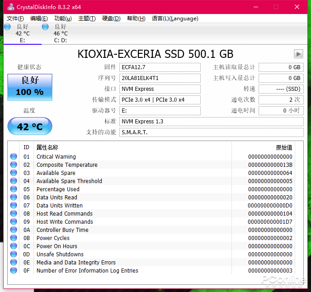
Task: Click the status circle for Critical Warning
Action: [x=14, y=156]
